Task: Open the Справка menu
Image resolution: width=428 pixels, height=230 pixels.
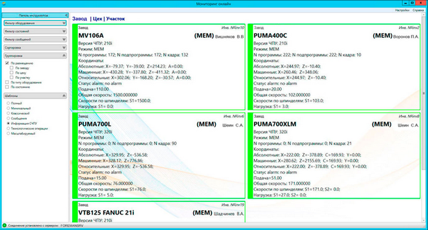Action: point(418,10)
